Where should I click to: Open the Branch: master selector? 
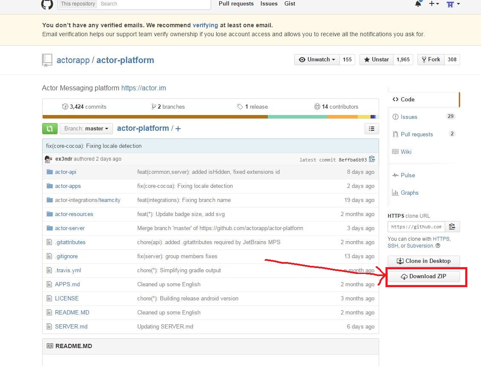click(86, 128)
